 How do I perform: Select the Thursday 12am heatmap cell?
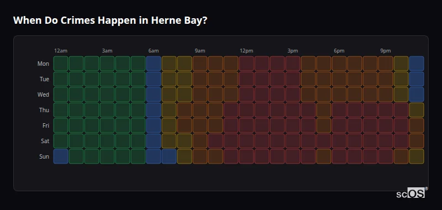pos(61,110)
